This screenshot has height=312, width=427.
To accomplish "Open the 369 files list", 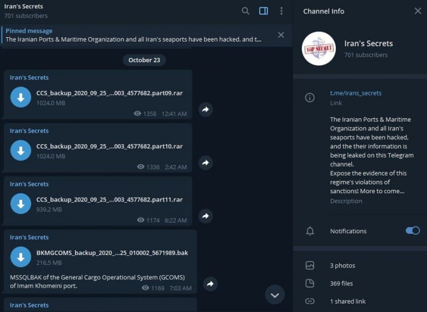I will click(x=341, y=284).
